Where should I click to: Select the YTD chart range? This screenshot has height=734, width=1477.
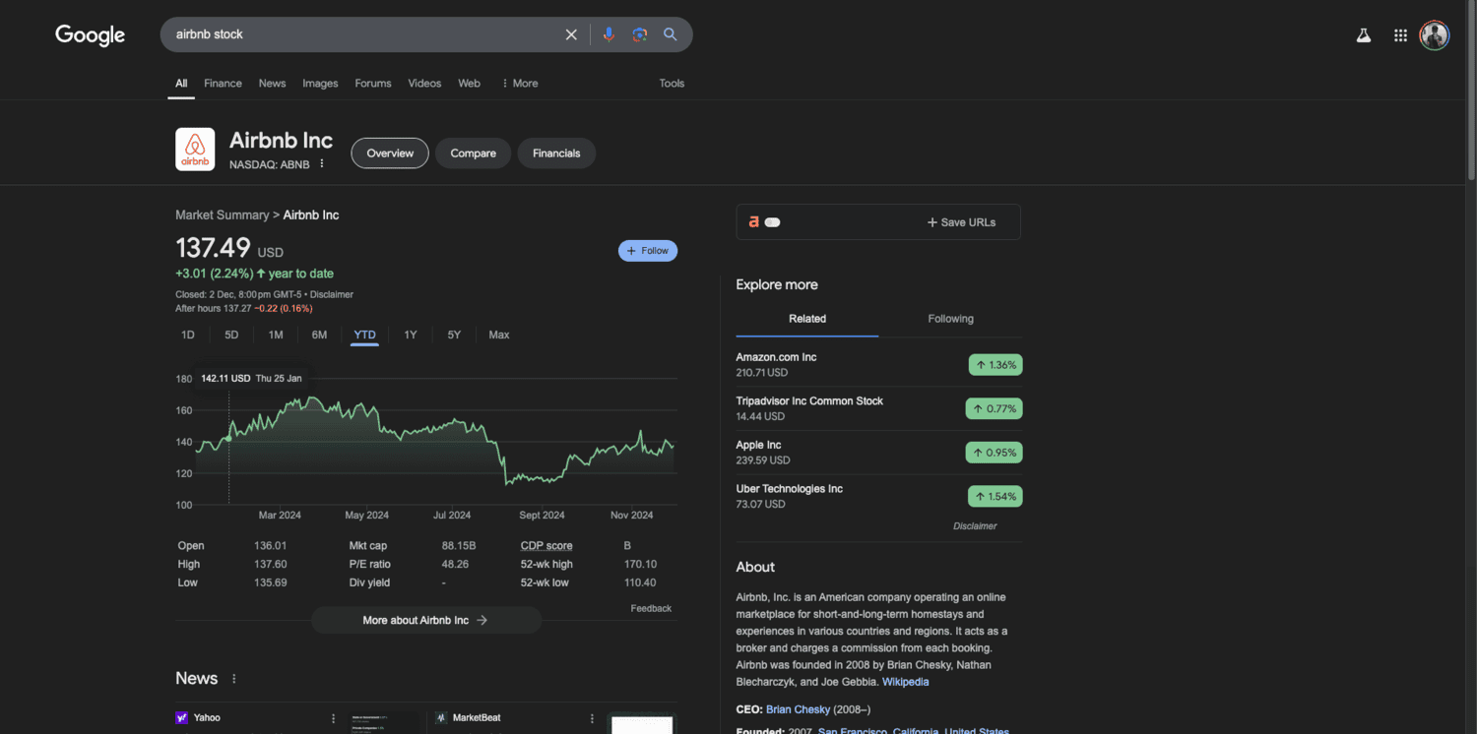[364, 336]
